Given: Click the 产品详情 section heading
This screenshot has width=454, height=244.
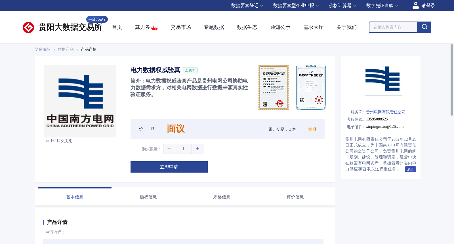Looking at the screenshot, I should [x=57, y=222].
